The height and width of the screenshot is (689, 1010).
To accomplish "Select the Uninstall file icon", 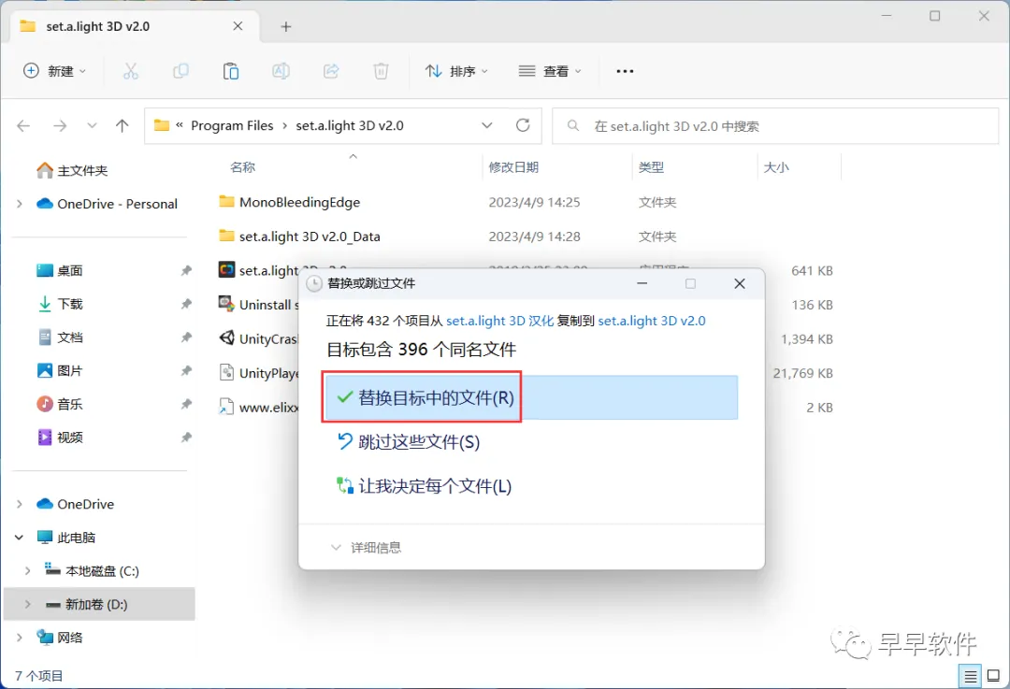I will [x=226, y=303].
